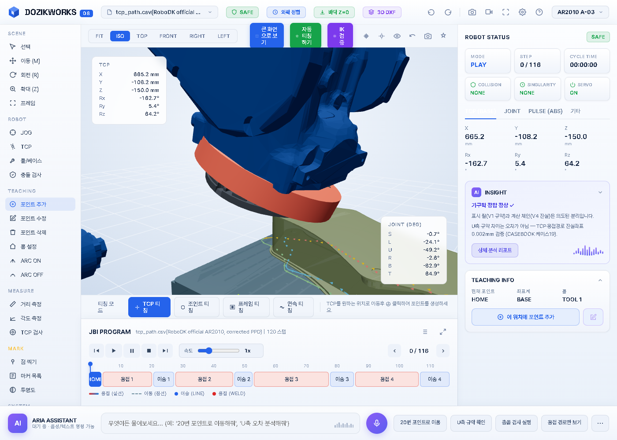This screenshot has height=440, width=617.
Task: Click 큰 화면으로 보기 button
Action: [266, 36]
